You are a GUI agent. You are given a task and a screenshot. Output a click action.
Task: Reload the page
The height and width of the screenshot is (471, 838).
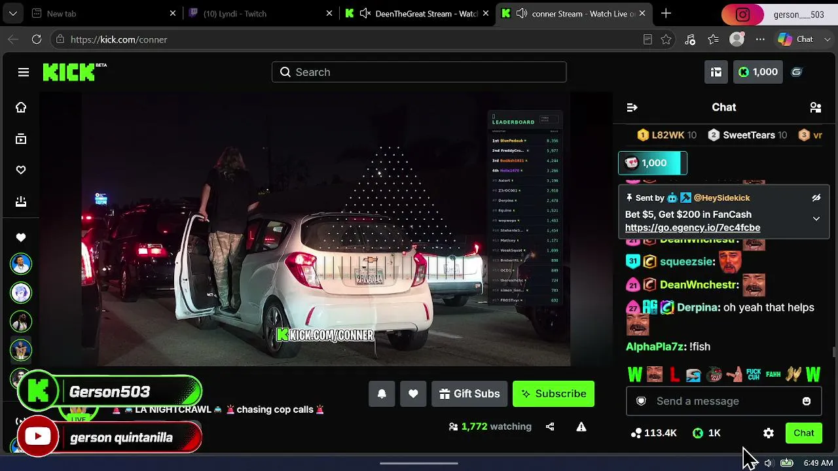tap(37, 39)
